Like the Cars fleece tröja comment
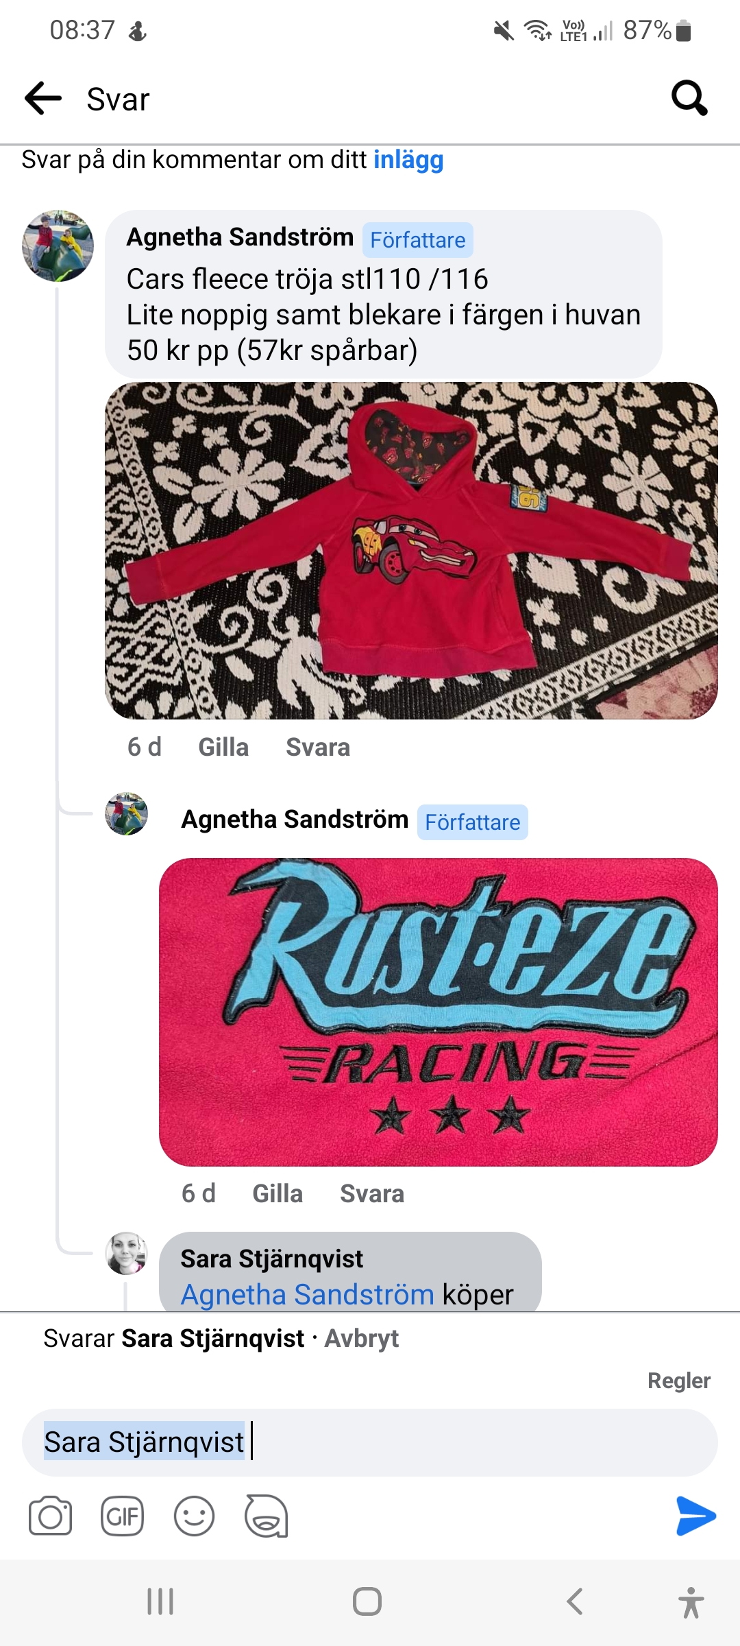The width and height of the screenshot is (740, 1646). (x=223, y=747)
